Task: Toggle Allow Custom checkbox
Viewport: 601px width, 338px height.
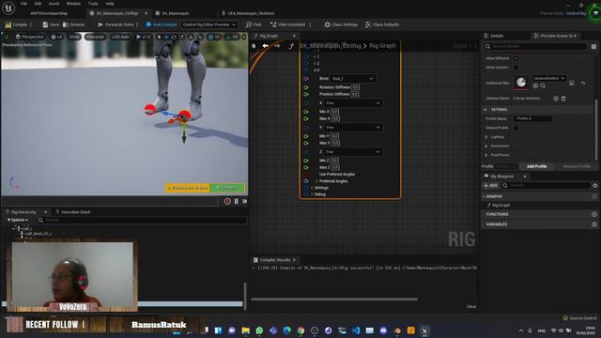Action: pyautogui.click(x=516, y=68)
